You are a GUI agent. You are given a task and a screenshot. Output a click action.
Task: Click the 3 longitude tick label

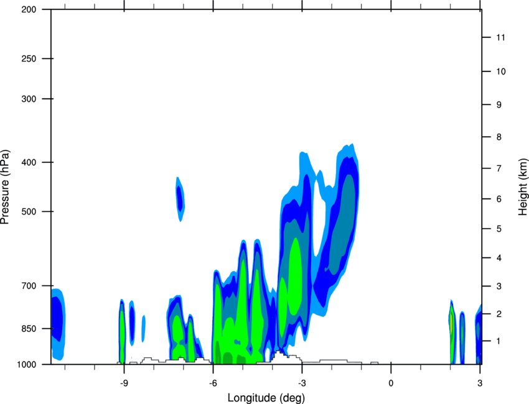[x=480, y=383]
